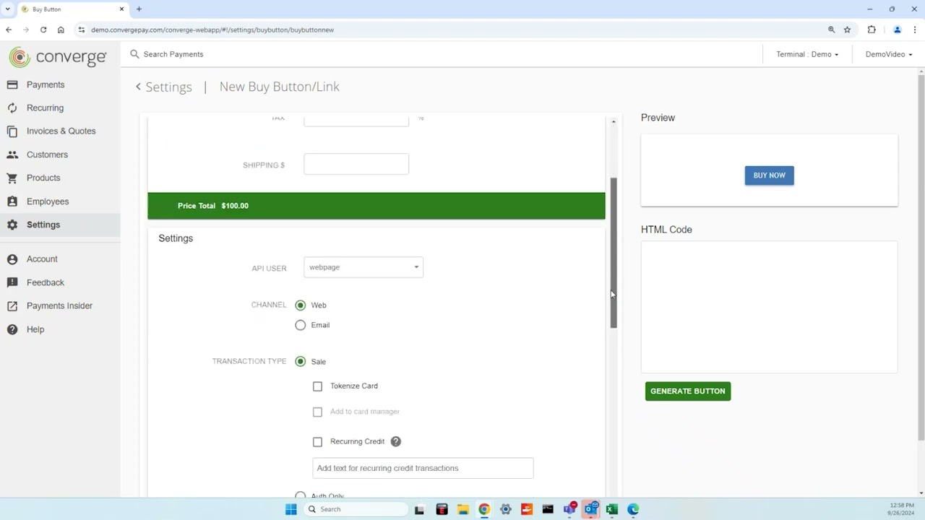The image size is (925, 520).
Task: Check the Tokenize Card checkbox
Action: [x=317, y=386]
